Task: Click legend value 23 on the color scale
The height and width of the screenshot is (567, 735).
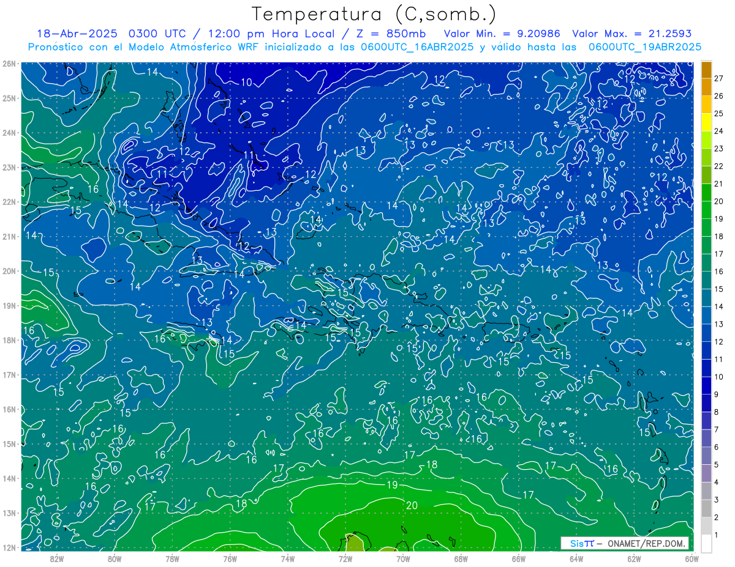Action: (x=719, y=149)
